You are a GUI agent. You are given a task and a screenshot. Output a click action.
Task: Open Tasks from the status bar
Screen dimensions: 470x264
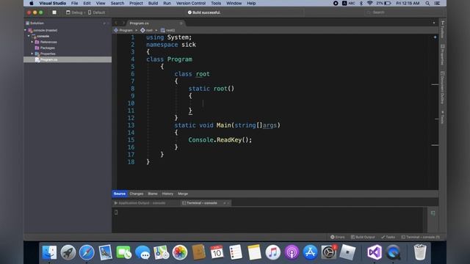click(388, 237)
